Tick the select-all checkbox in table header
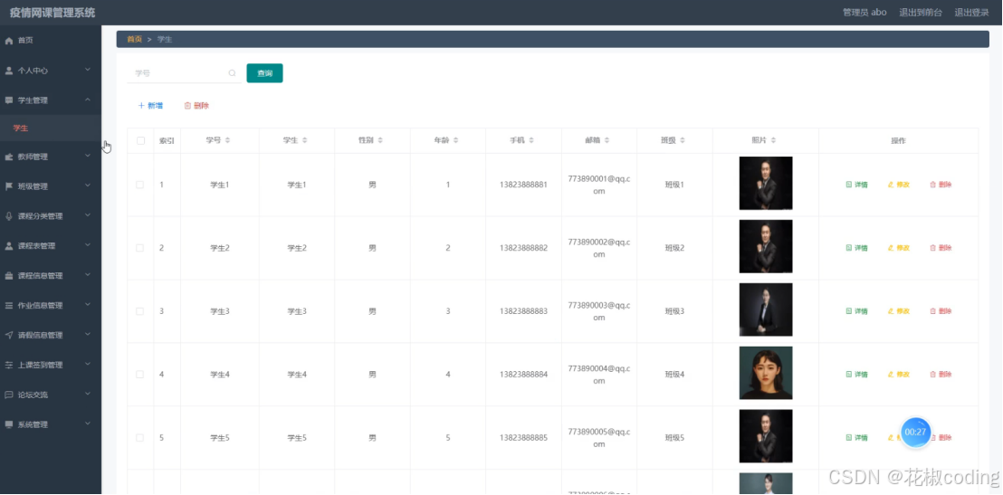Screen dimensions: 1003x495 point(140,140)
